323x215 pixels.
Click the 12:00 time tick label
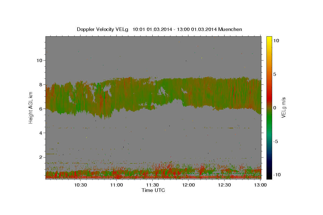point(188,185)
